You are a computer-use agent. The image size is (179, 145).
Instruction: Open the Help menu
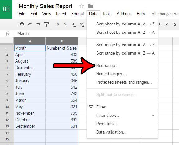(141, 14)
